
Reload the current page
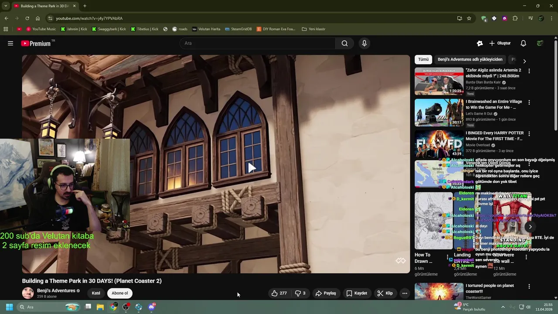click(27, 18)
